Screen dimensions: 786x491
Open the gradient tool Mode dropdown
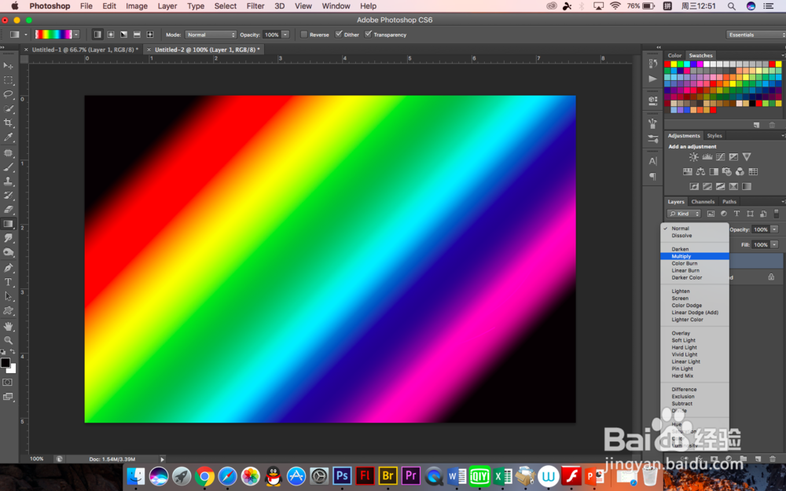click(211, 35)
